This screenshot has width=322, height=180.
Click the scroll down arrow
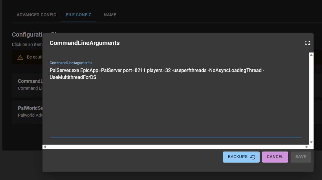pos(311,142)
